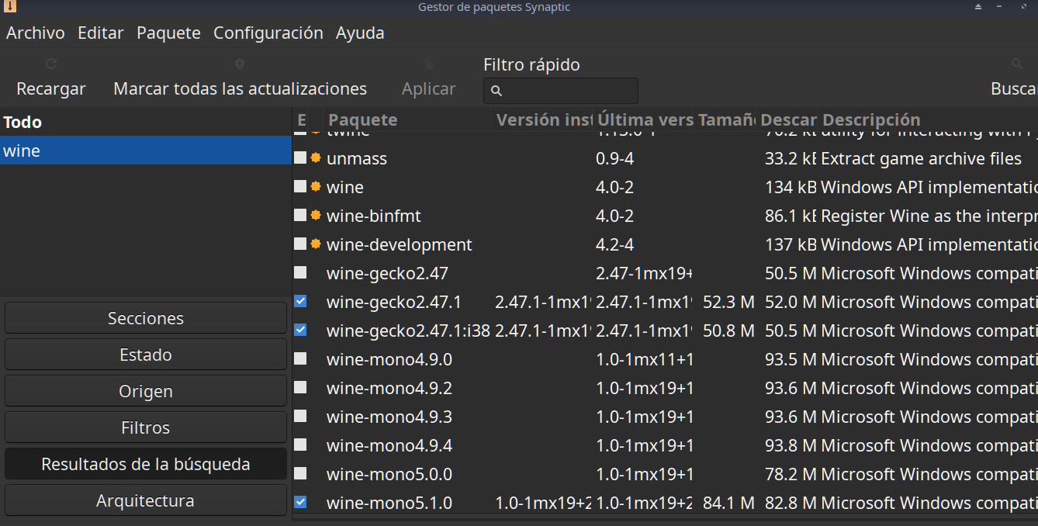
Task: Select the wine search result entry
Action: (x=145, y=151)
